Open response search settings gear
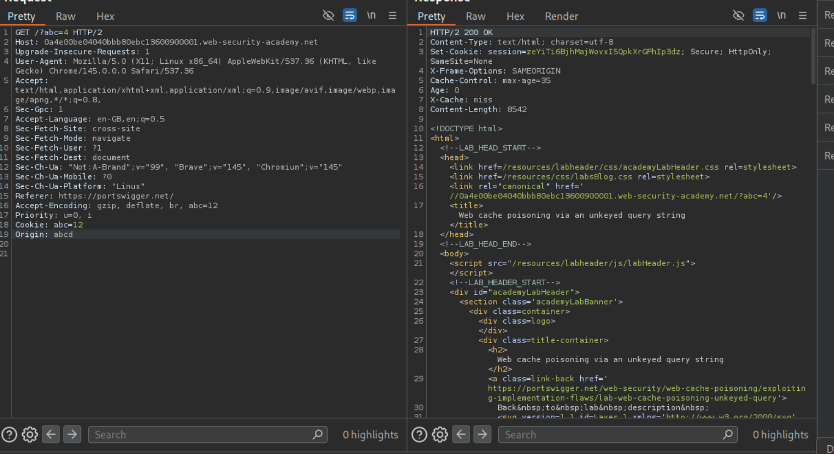 point(440,435)
